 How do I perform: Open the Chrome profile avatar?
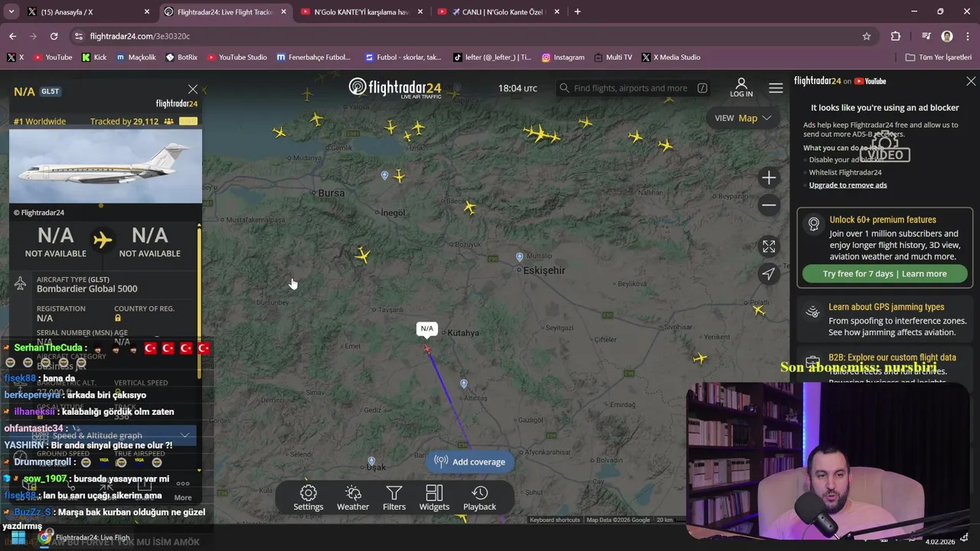click(947, 36)
